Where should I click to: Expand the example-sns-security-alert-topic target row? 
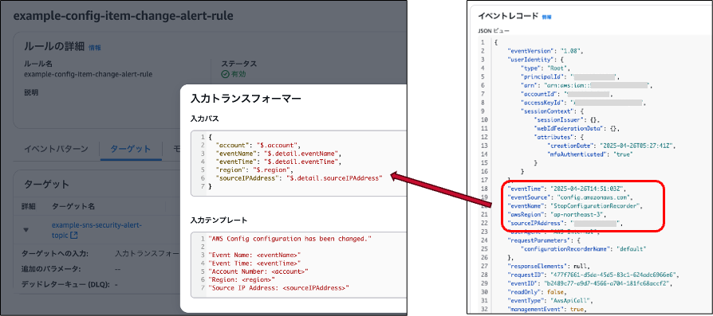[x=26, y=230]
